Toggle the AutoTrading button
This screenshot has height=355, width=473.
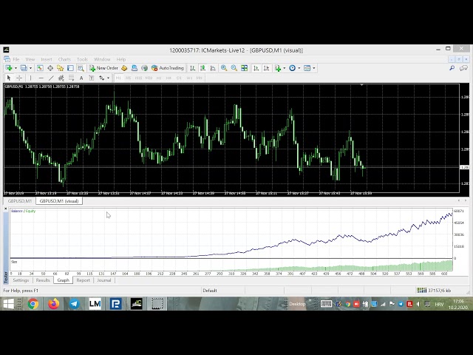(168, 68)
